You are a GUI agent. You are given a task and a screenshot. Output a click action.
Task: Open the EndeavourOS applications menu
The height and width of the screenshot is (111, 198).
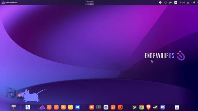[9, 2]
